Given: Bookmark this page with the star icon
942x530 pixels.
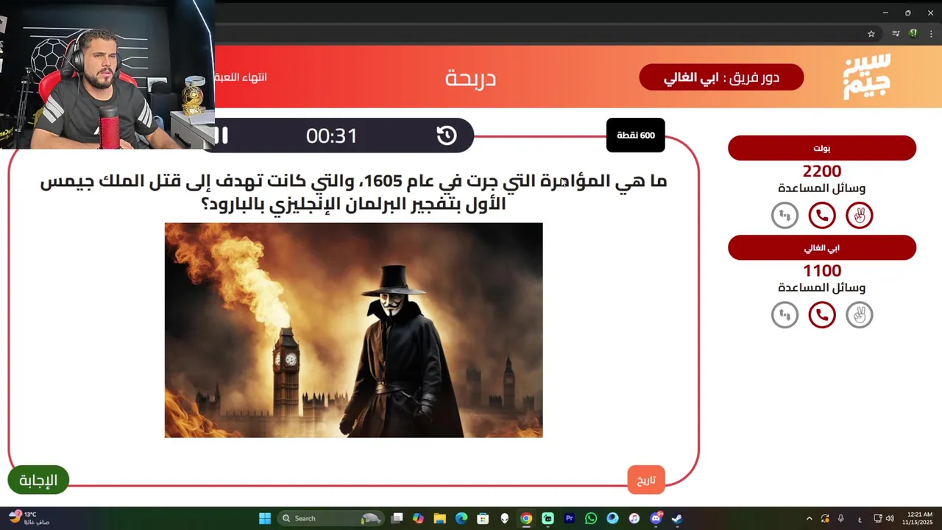Looking at the screenshot, I should [871, 34].
